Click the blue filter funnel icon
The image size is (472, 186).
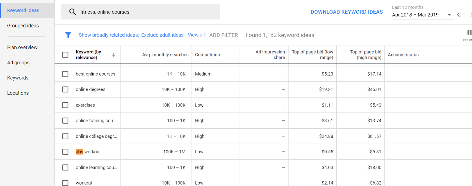pos(68,35)
